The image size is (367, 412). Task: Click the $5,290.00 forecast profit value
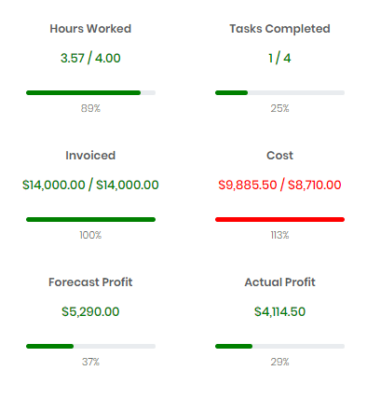pos(90,311)
